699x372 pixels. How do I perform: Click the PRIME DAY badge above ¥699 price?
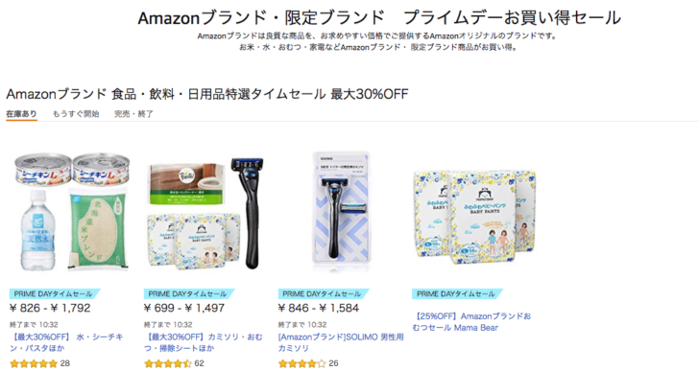(x=188, y=293)
